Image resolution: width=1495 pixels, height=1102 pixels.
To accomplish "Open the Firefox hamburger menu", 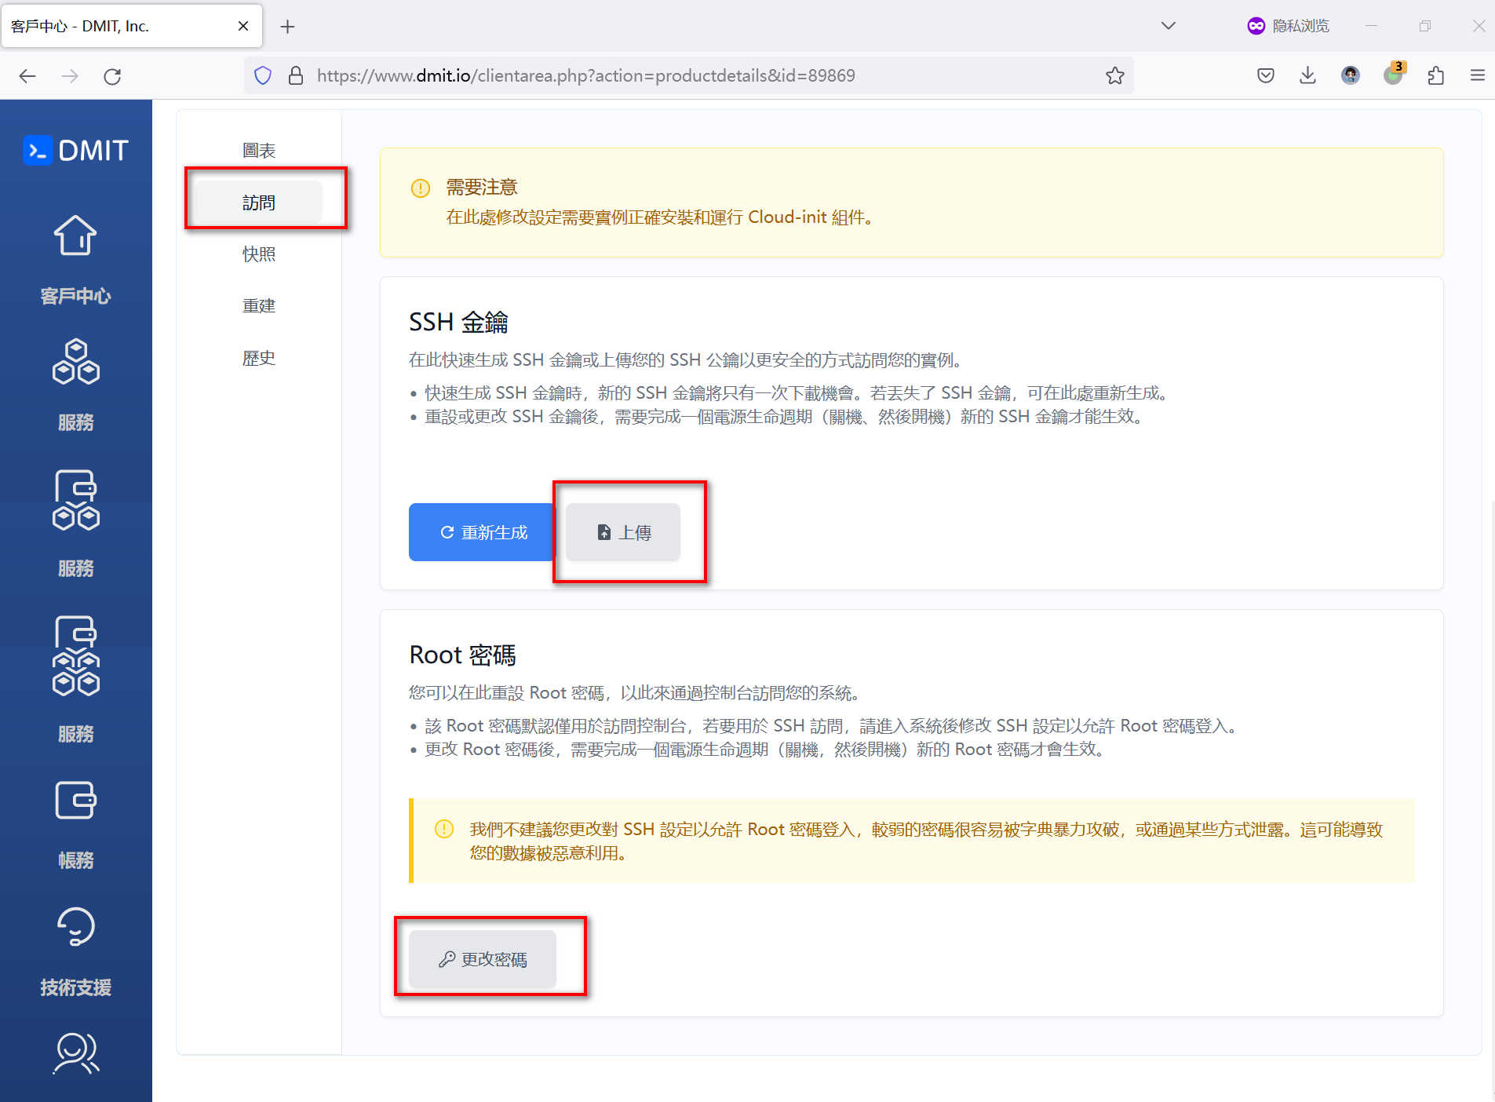I will [1477, 75].
